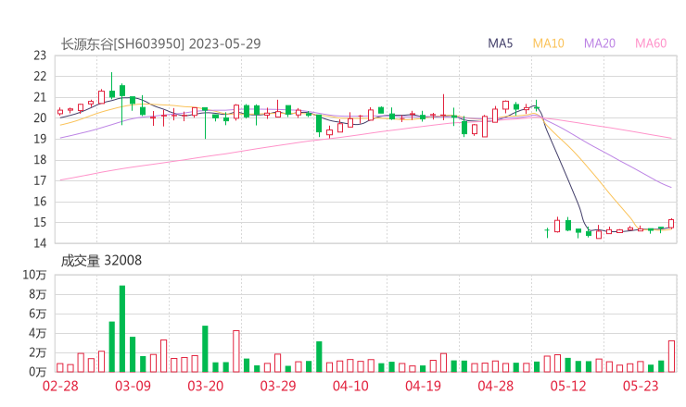Click the 2万 volume axis label

click(38, 352)
